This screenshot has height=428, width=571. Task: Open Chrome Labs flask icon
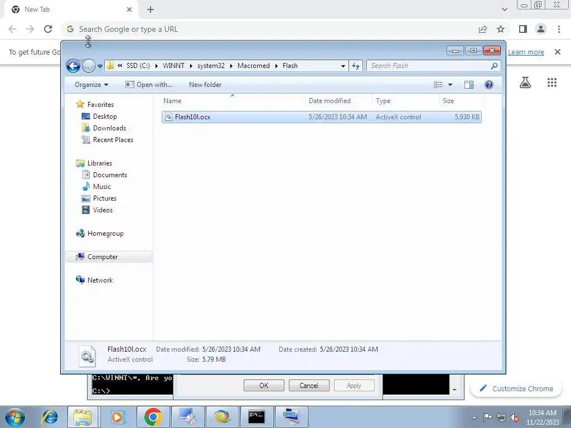(525, 82)
